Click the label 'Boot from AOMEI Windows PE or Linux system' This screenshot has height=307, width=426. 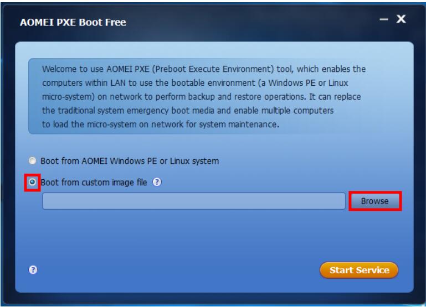pos(130,161)
